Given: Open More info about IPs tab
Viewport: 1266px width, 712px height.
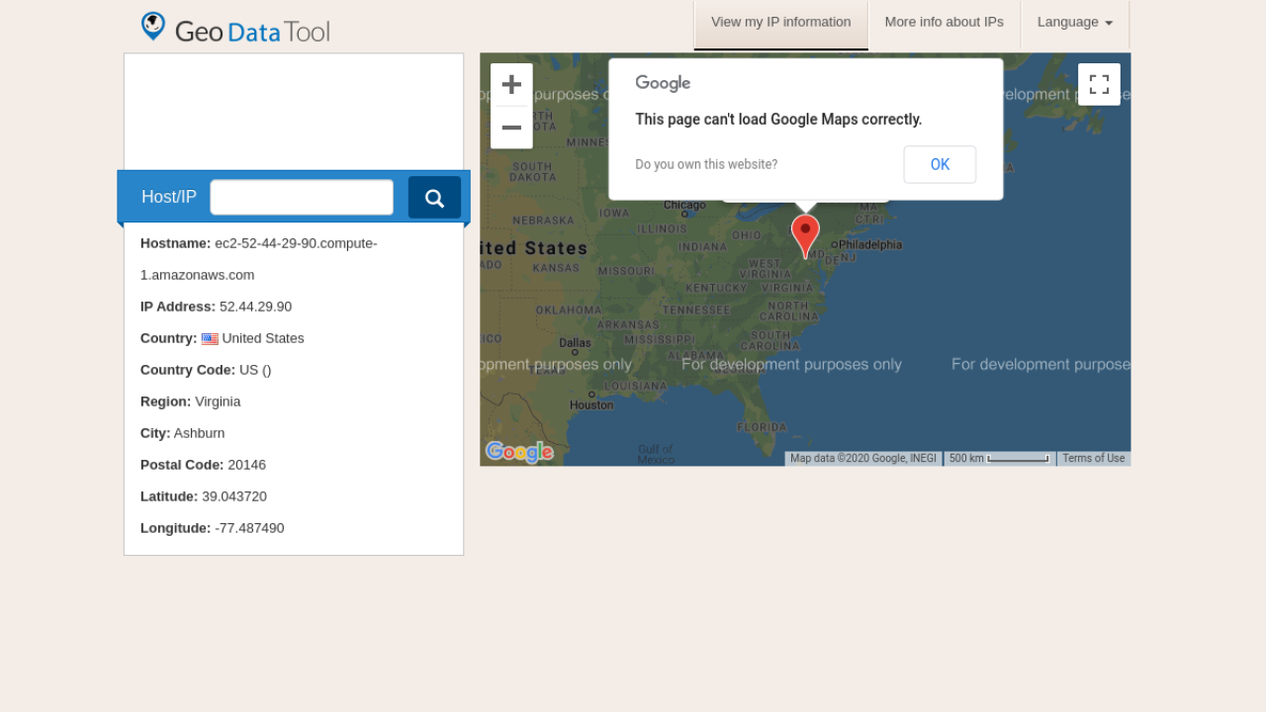Looking at the screenshot, I should 944,23.
